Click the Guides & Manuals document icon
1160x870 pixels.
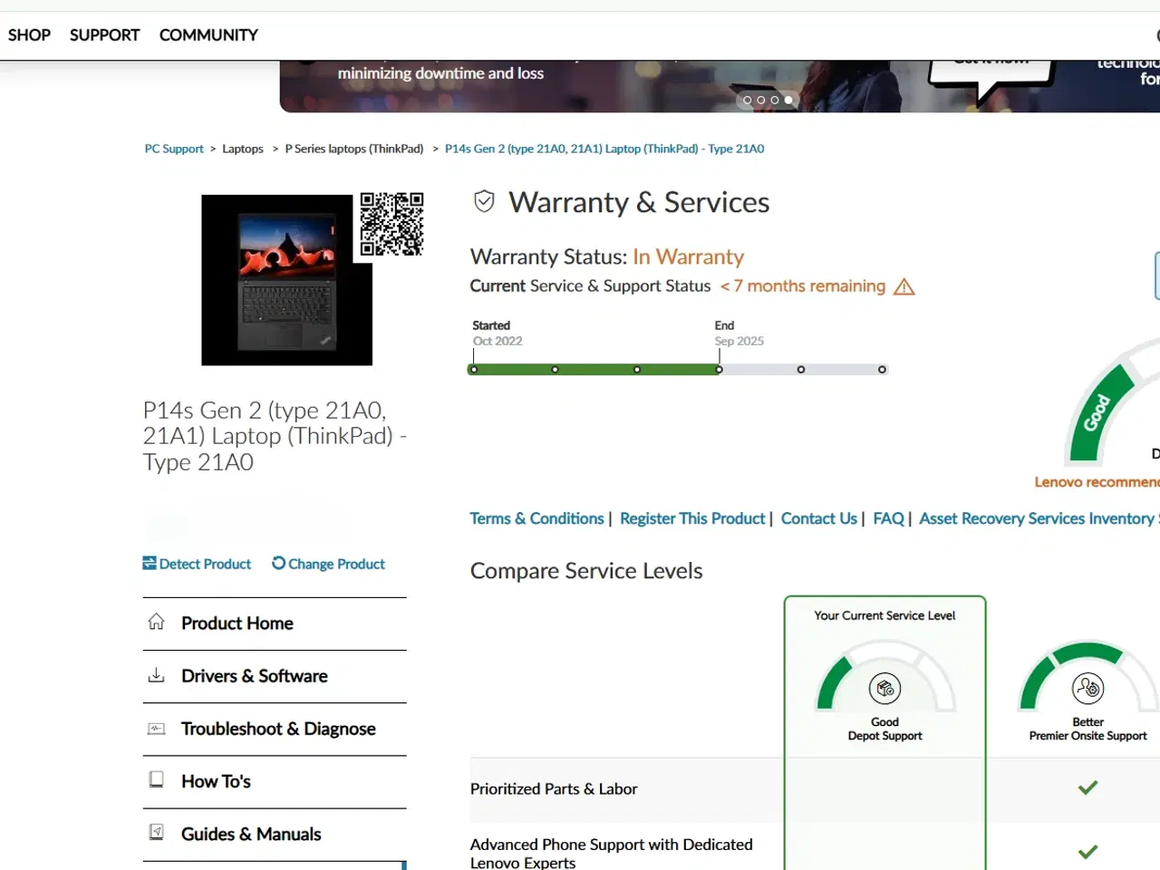(x=156, y=832)
